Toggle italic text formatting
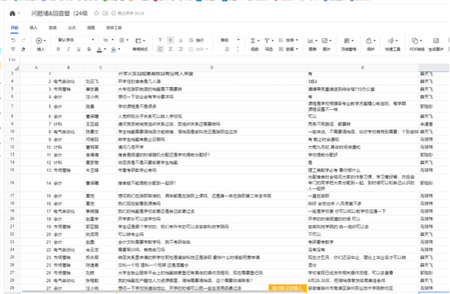Image resolution: width=450 pixels, height=294 pixels. pos(66,50)
